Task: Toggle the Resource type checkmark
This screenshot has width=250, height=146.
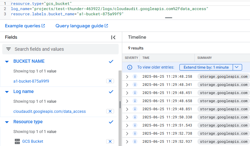Action: click(x=111, y=122)
